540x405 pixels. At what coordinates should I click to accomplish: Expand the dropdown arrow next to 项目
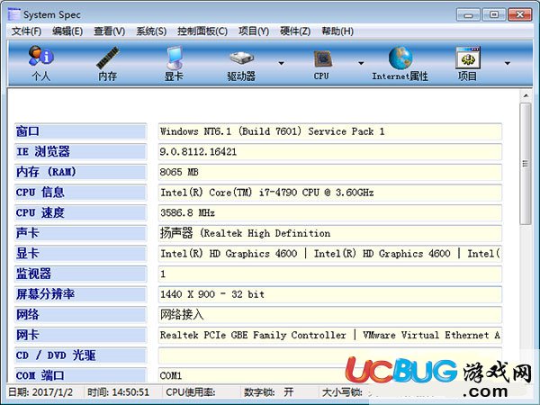(508, 63)
